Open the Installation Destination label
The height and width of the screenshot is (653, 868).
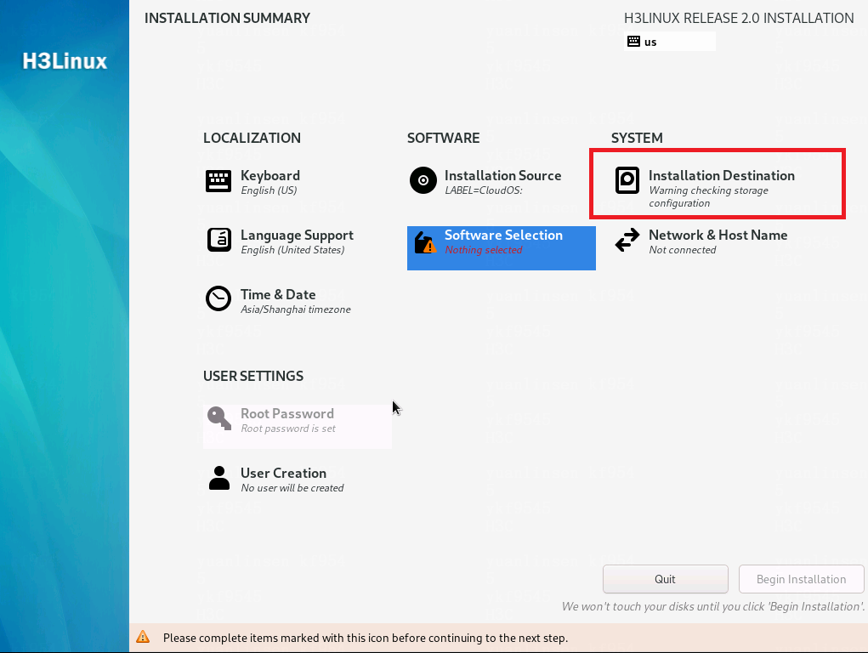point(721,175)
